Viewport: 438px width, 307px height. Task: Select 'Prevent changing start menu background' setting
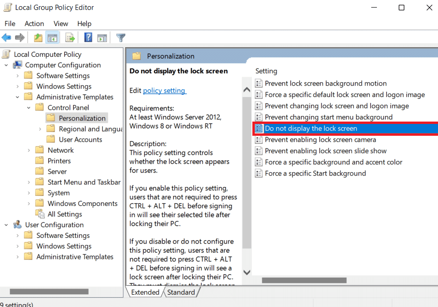(x=329, y=117)
